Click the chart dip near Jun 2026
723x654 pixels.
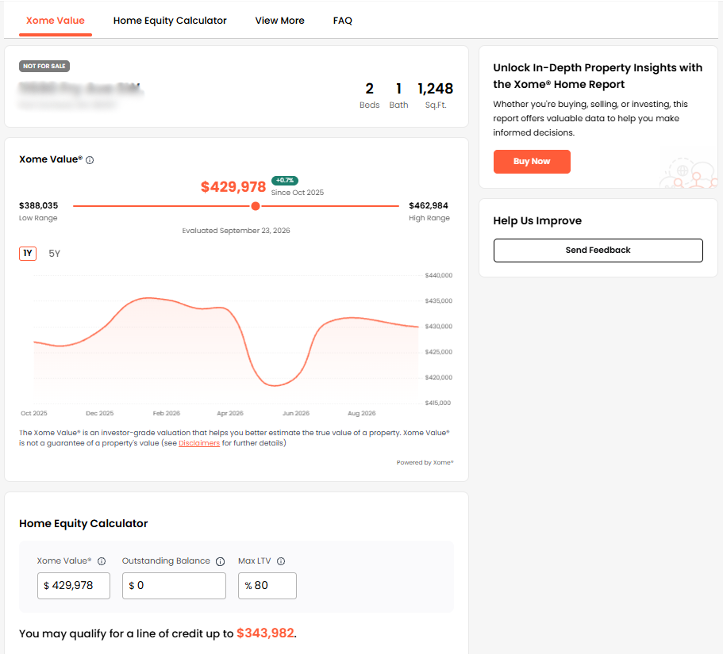coord(275,385)
